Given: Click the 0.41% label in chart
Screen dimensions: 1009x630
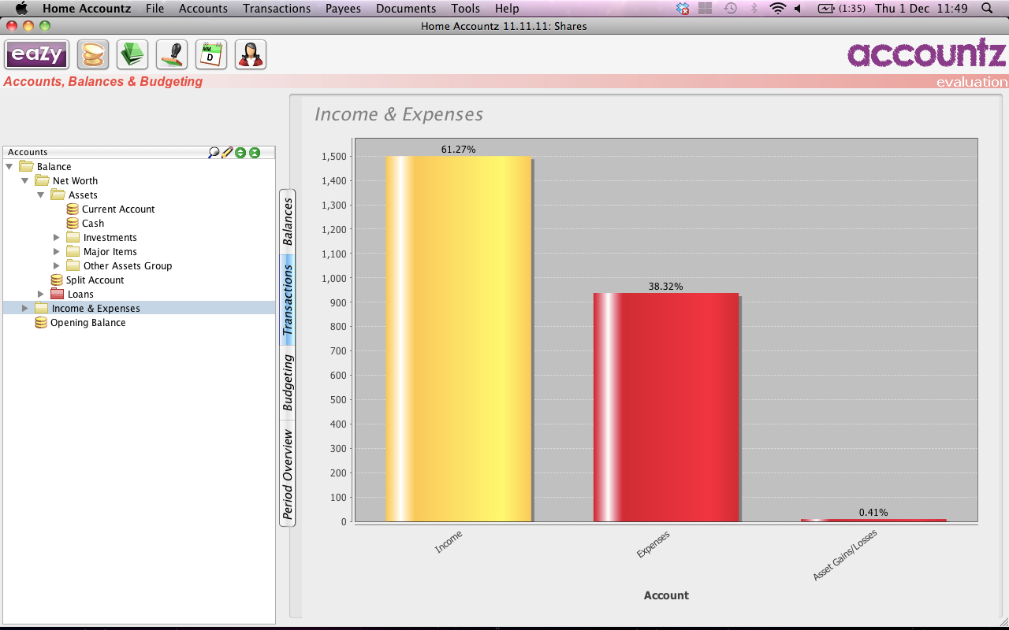Looking at the screenshot, I should click(873, 513).
